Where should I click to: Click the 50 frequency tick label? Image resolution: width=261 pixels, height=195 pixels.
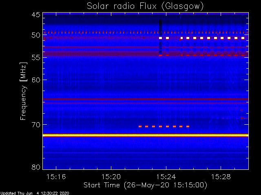click(x=36, y=35)
